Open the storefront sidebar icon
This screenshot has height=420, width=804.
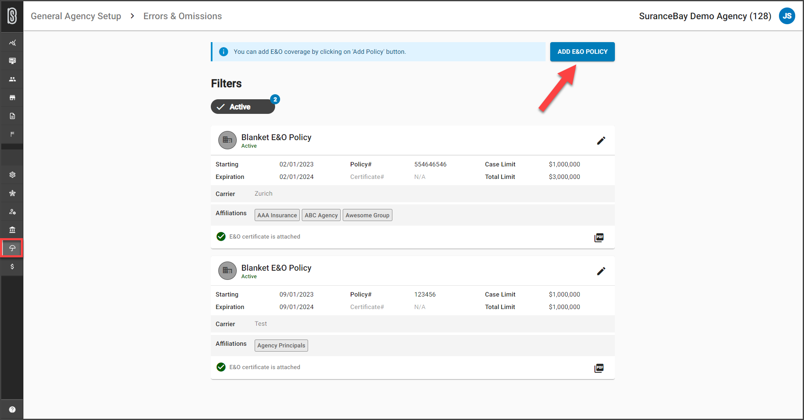[12, 98]
